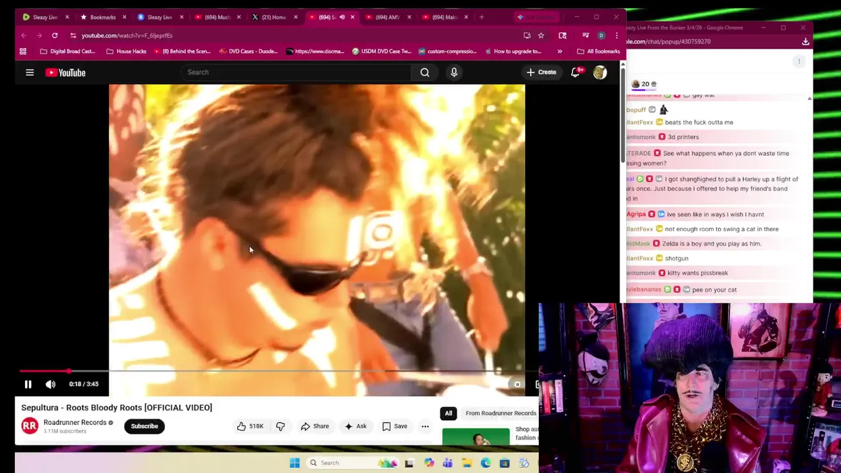
Task: Switch to the (694) AMV tab
Action: 388,17
